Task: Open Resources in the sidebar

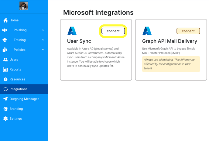Action: (24, 79)
